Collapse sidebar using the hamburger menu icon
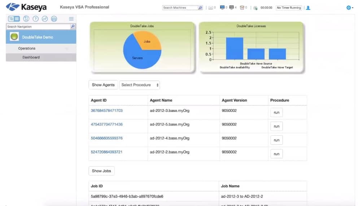Image resolution: width=358 pixels, height=206 pixels. (x=71, y=19)
